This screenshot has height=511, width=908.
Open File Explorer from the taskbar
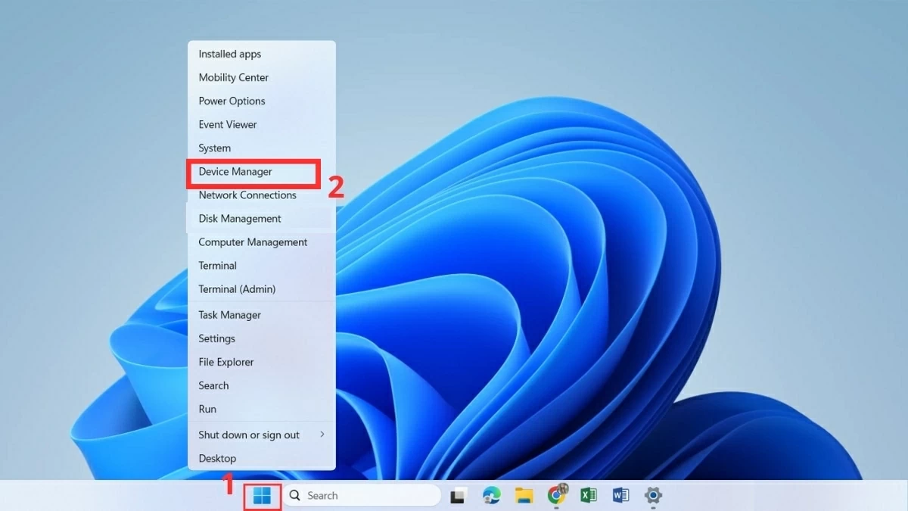523,495
